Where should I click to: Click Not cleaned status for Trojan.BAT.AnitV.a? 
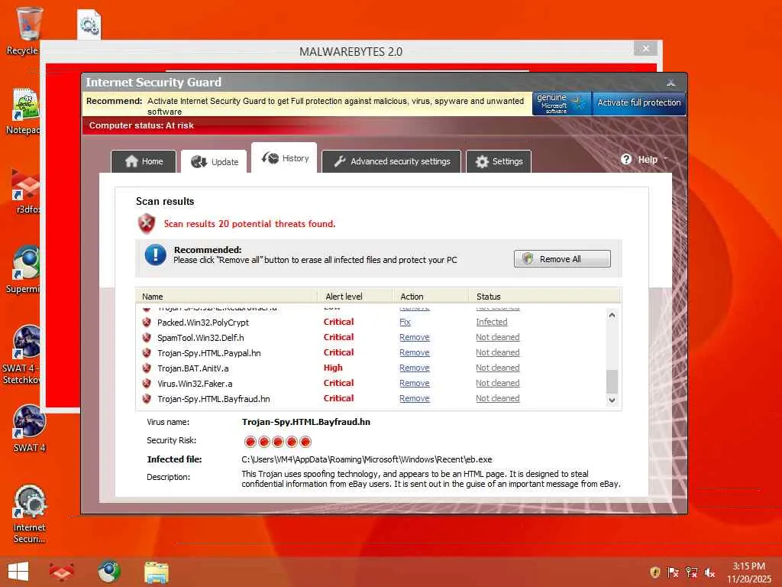pos(498,368)
